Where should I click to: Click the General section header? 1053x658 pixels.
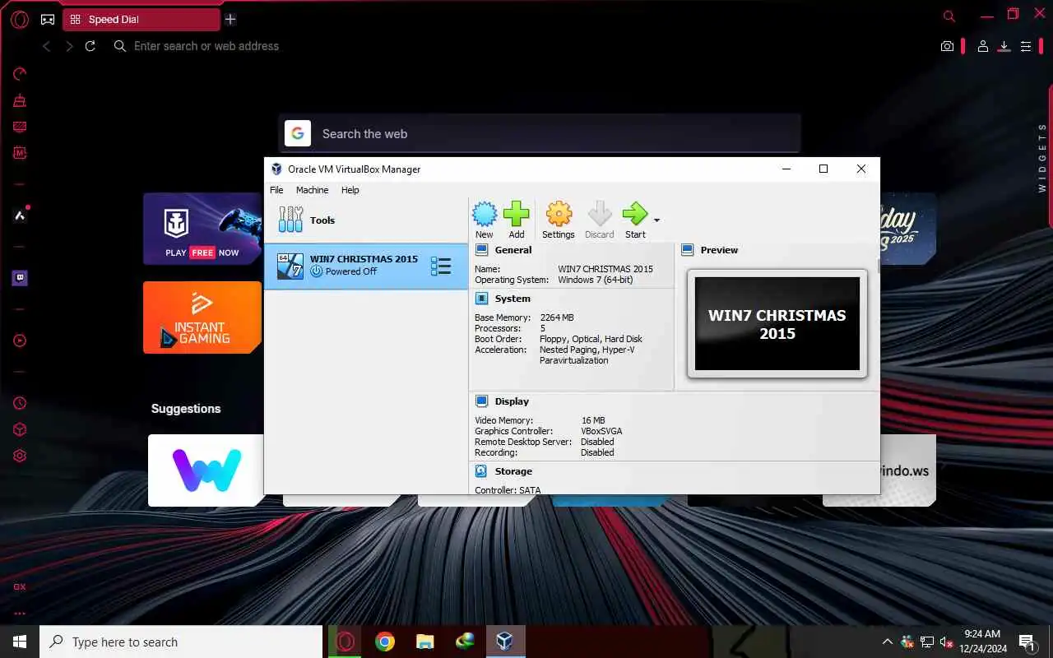(513, 250)
